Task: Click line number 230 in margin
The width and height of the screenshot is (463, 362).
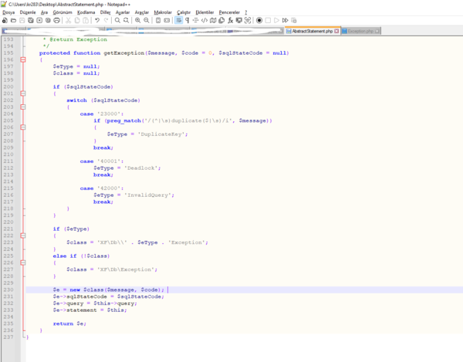Action: coord(8,289)
